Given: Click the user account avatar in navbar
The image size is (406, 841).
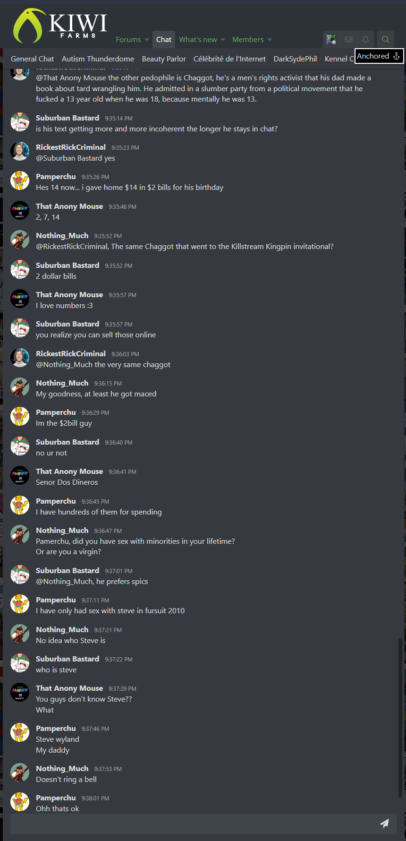Looking at the screenshot, I should [331, 39].
